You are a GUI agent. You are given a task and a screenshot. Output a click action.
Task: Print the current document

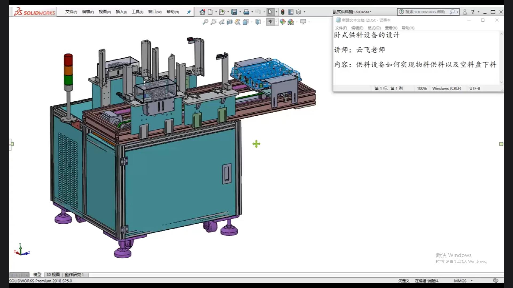(246, 12)
